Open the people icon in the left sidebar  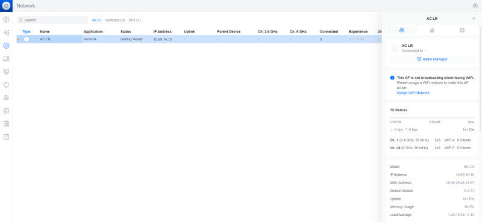point(6,97)
